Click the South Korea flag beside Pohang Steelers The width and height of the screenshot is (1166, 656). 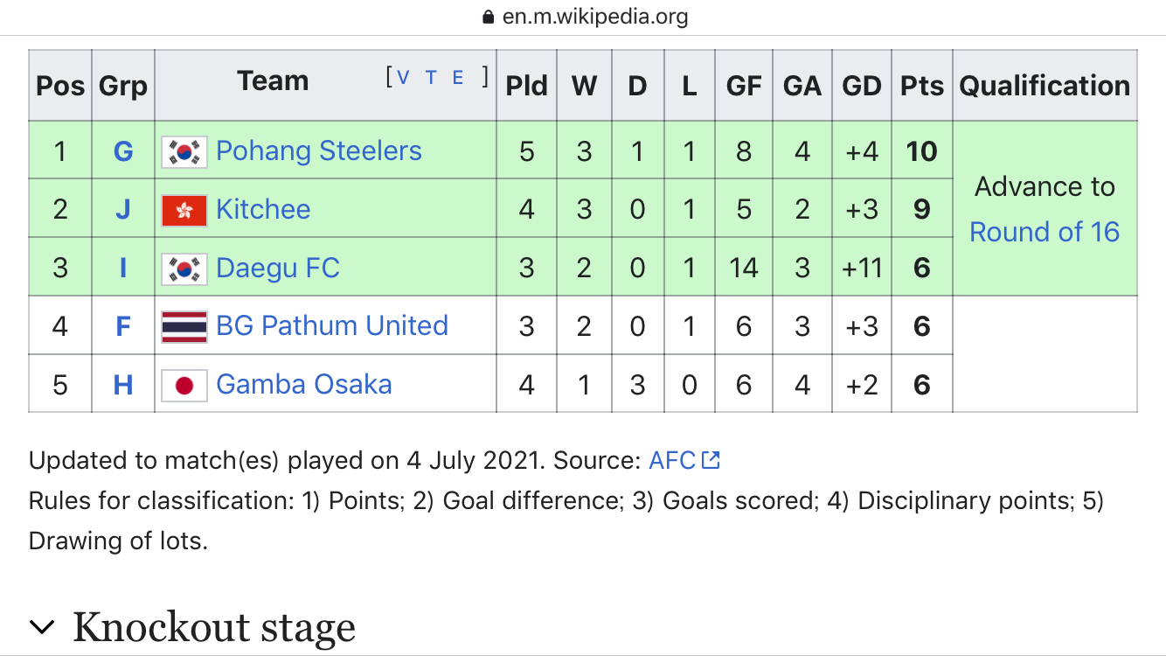[x=184, y=151]
